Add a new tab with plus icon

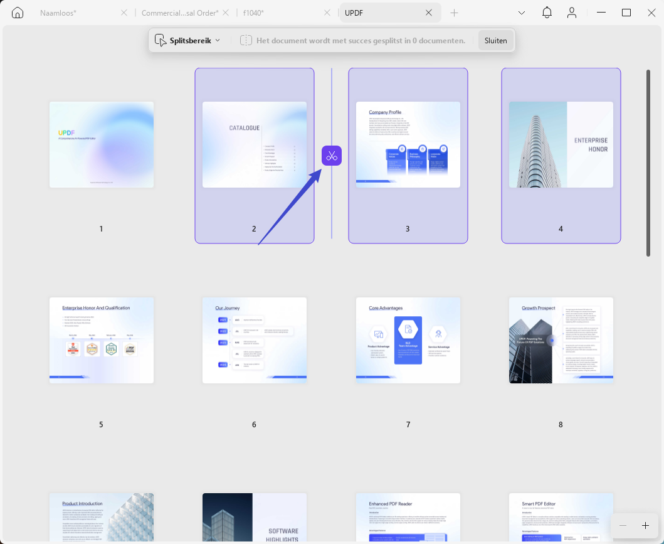tap(454, 13)
